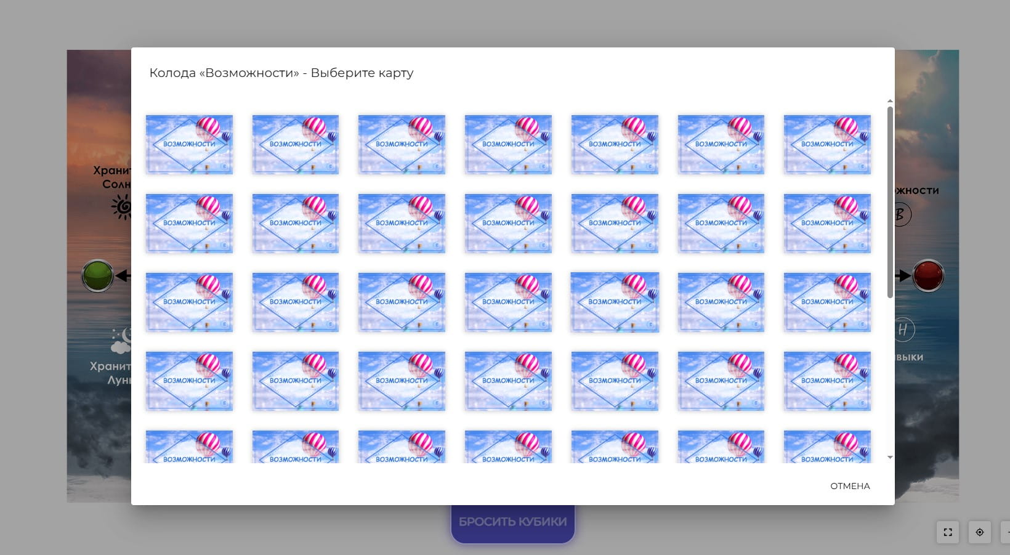Click the moon and cloud icon
1010x555 pixels.
point(121,340)
